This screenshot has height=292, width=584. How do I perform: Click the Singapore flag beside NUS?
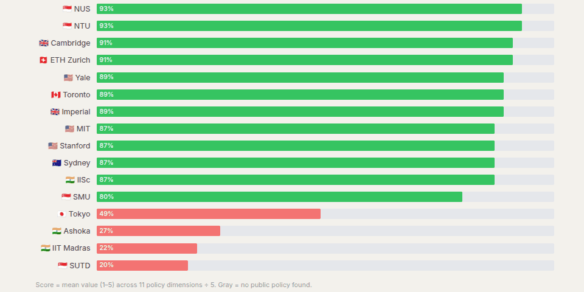[67, 9]
